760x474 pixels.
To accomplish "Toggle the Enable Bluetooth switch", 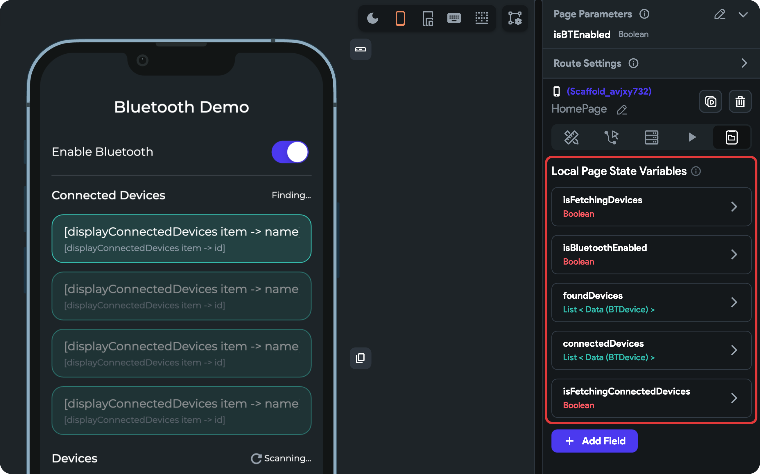I will tap(290, 152).
